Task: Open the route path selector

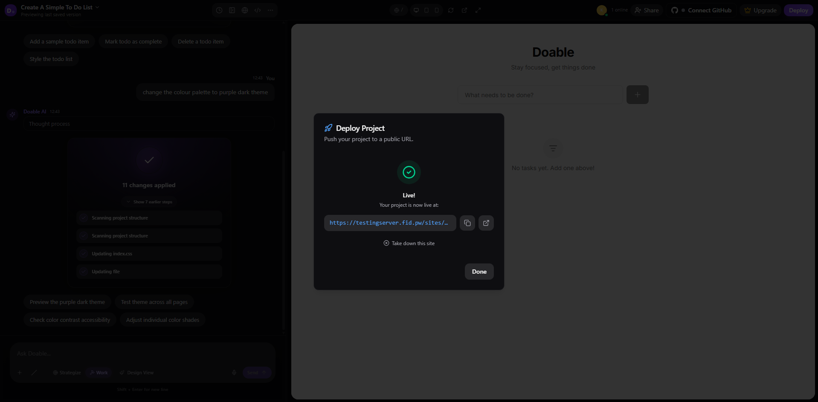Action: (399, 10)
